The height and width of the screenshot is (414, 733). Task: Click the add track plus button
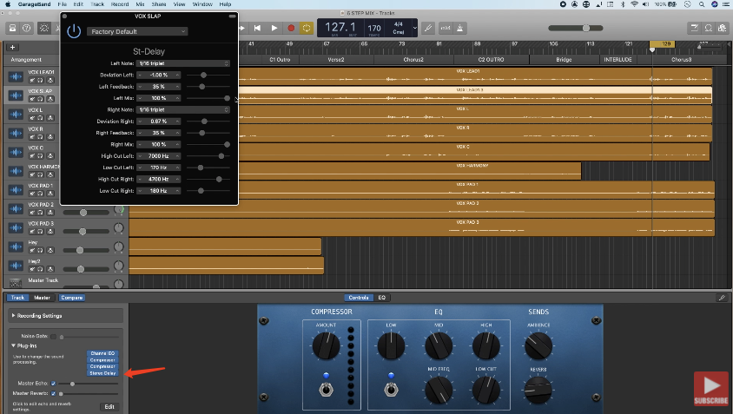point(12,47)
